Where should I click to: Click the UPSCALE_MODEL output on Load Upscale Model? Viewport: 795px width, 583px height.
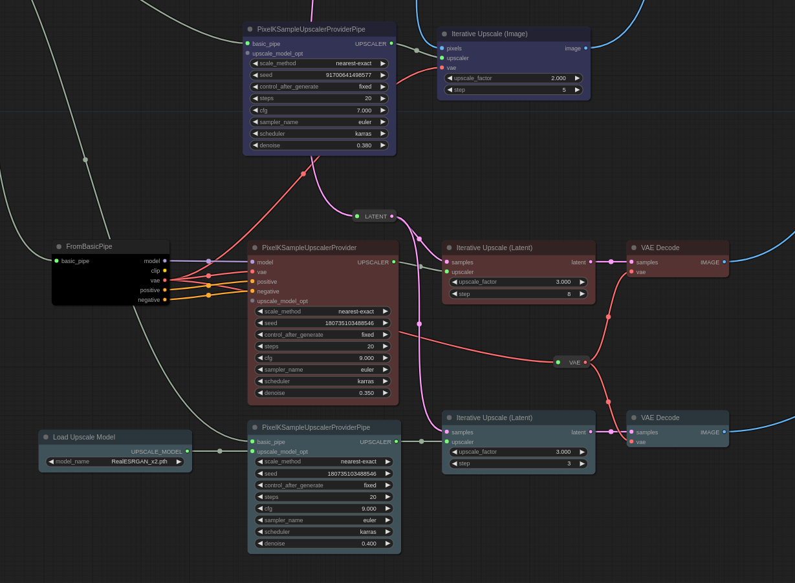187,451
